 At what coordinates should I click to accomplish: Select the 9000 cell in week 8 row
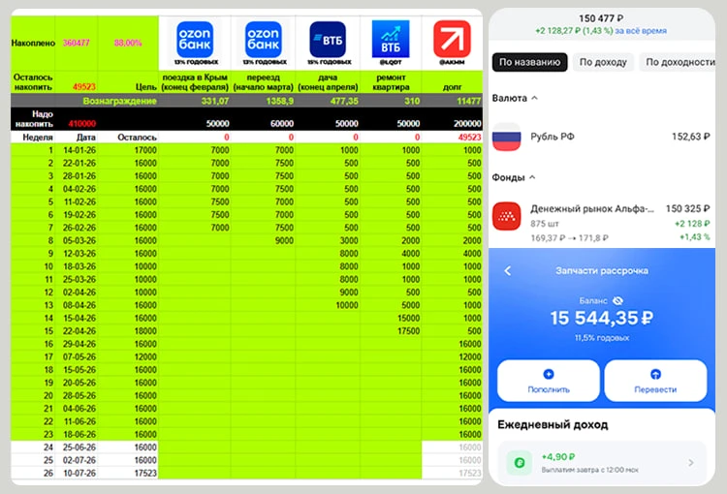[263, 240]
